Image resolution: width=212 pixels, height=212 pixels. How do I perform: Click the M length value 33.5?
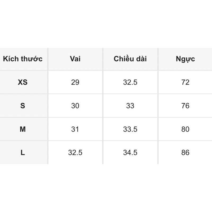[130, 129]
